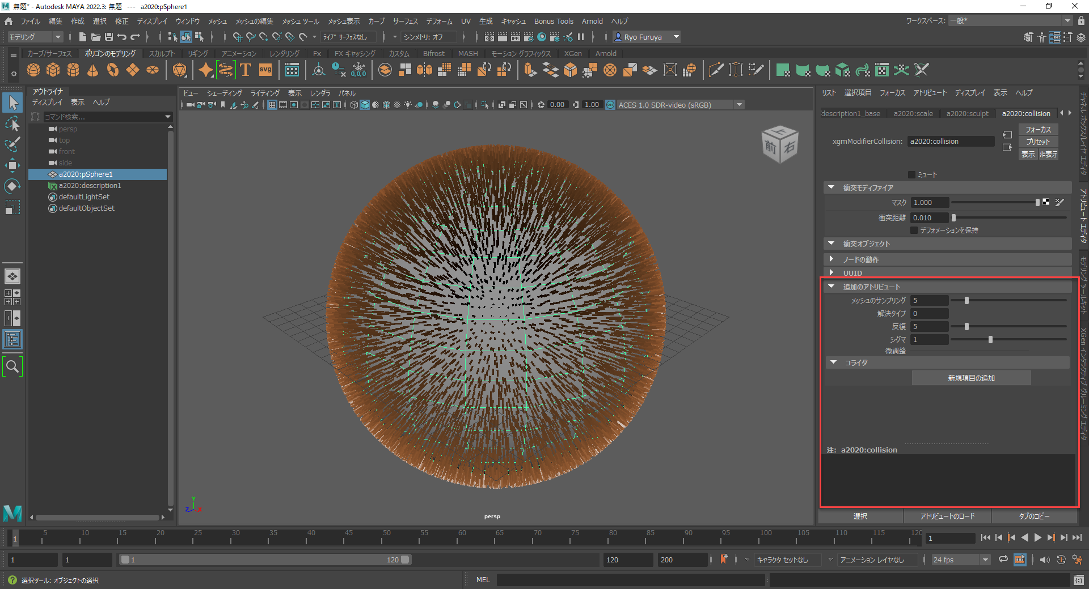Viewport: 1089px width, 589px height.
Task: Open the viewport シェーディング menu
Action: click(x=224, y=93)
